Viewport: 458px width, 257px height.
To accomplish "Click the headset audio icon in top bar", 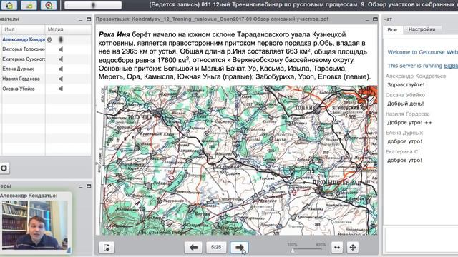I will 9,5.
